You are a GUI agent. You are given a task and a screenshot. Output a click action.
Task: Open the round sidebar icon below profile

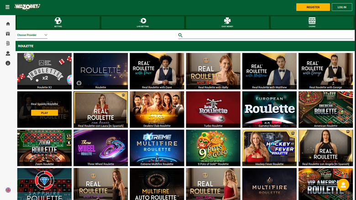pyautogui.click(x=8, y=63)
